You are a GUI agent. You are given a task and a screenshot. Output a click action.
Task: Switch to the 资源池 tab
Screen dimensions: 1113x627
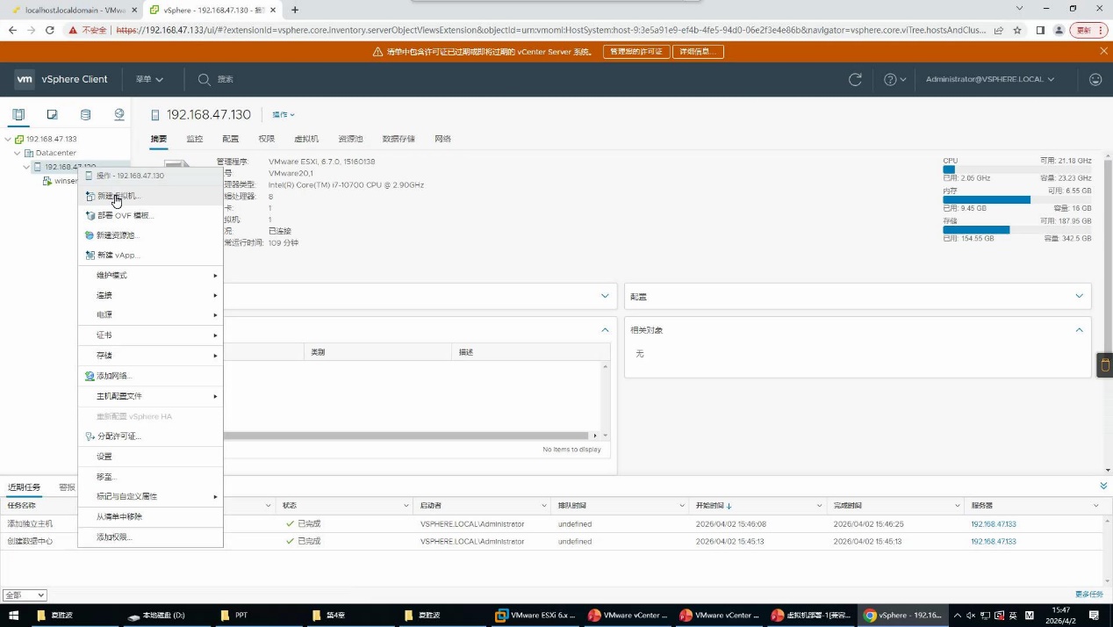350,139
